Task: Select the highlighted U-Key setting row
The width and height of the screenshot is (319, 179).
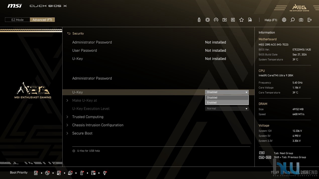Action: 158,92
